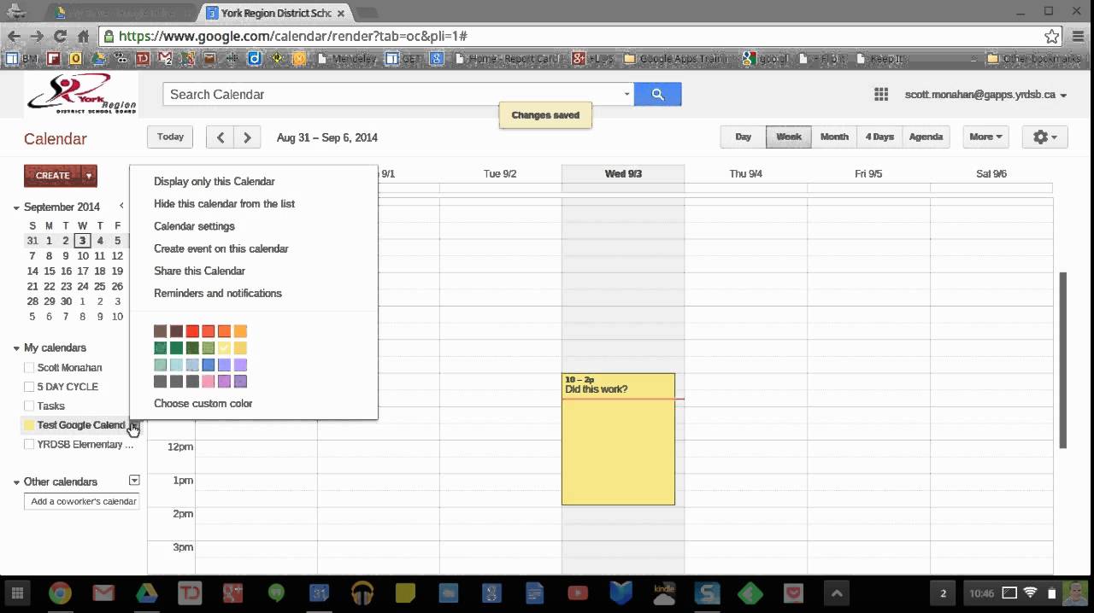Toggle the Scott Monahan calendar checkbox
This screenshot has height=613, width=1094.
coord(29,368)
